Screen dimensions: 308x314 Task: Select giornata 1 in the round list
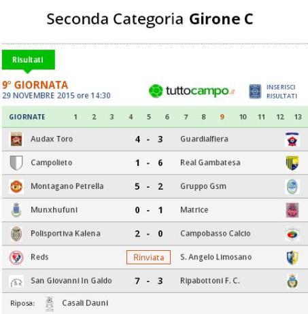pyautogui.click(x=75, y=117)
